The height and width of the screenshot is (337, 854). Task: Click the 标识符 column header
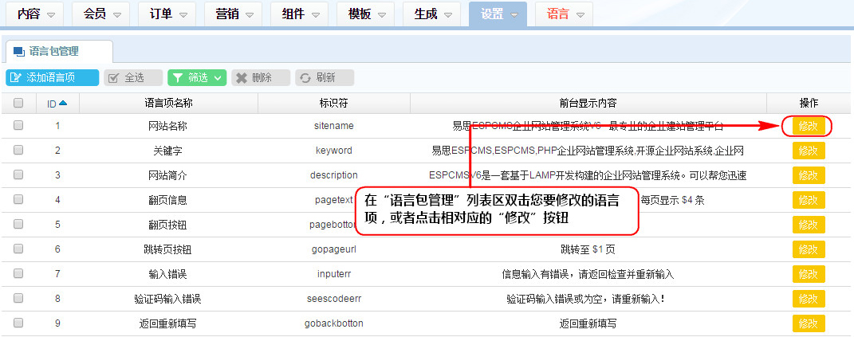[x=333, y=103]
